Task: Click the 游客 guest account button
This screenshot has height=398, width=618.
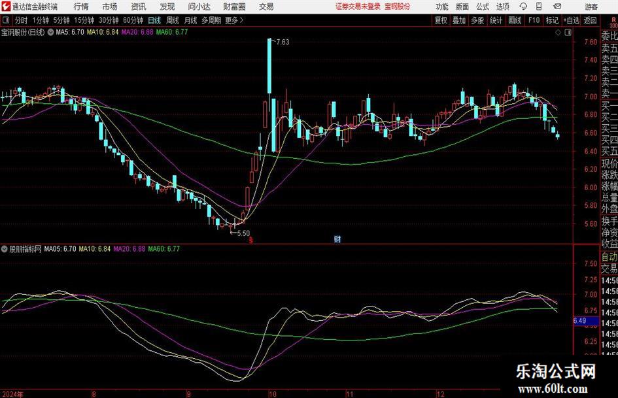Action: pyautogui.click(x=591, y=7)
